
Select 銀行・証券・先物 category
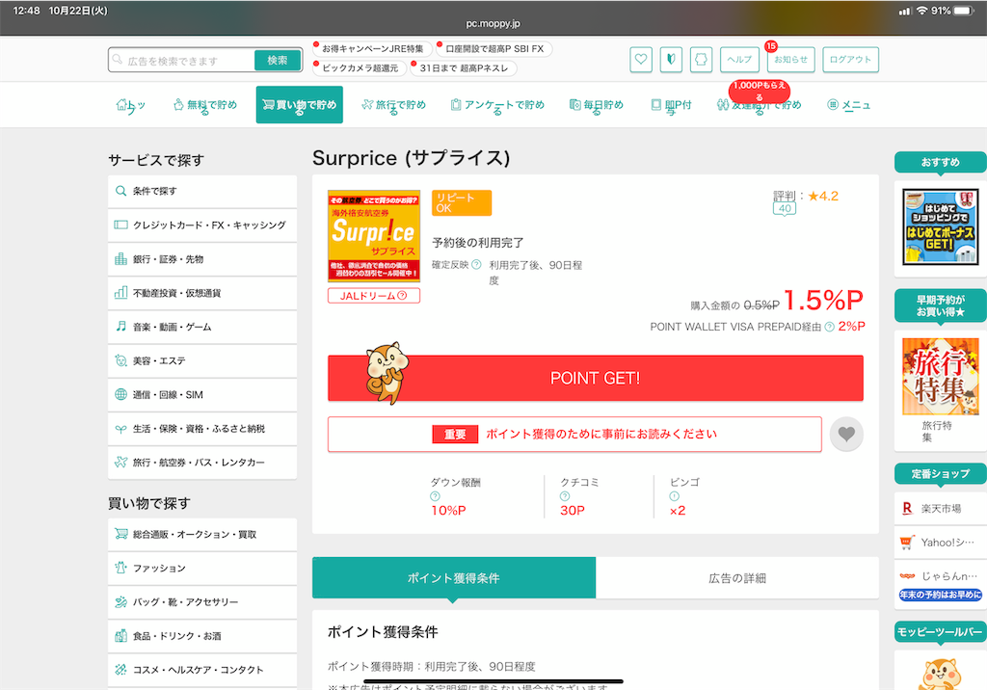(x=202, y=258)
